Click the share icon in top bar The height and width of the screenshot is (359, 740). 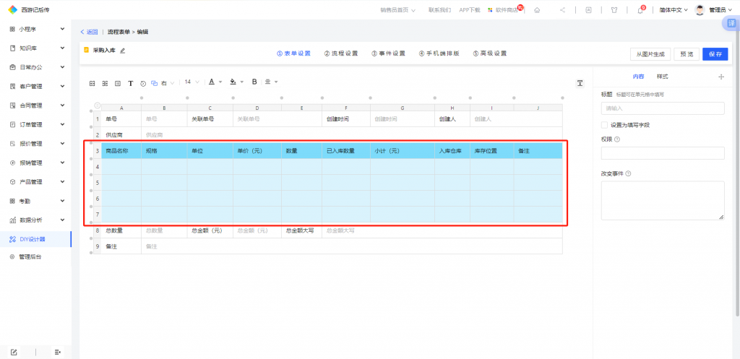click(x=562, y=10)
